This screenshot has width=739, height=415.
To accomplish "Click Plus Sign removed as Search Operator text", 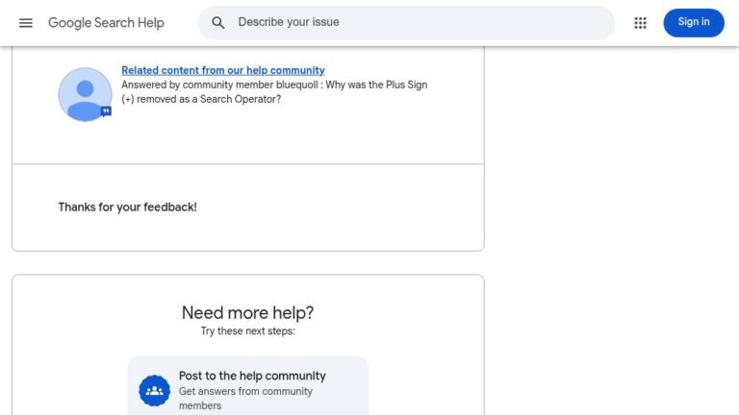I will (274, 92).
